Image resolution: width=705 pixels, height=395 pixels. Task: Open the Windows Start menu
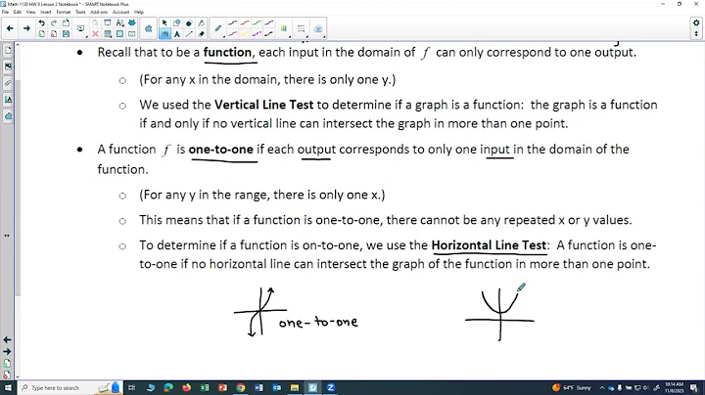point(8,388)
